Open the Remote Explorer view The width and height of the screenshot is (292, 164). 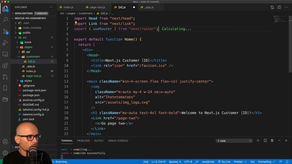(5, 54)
